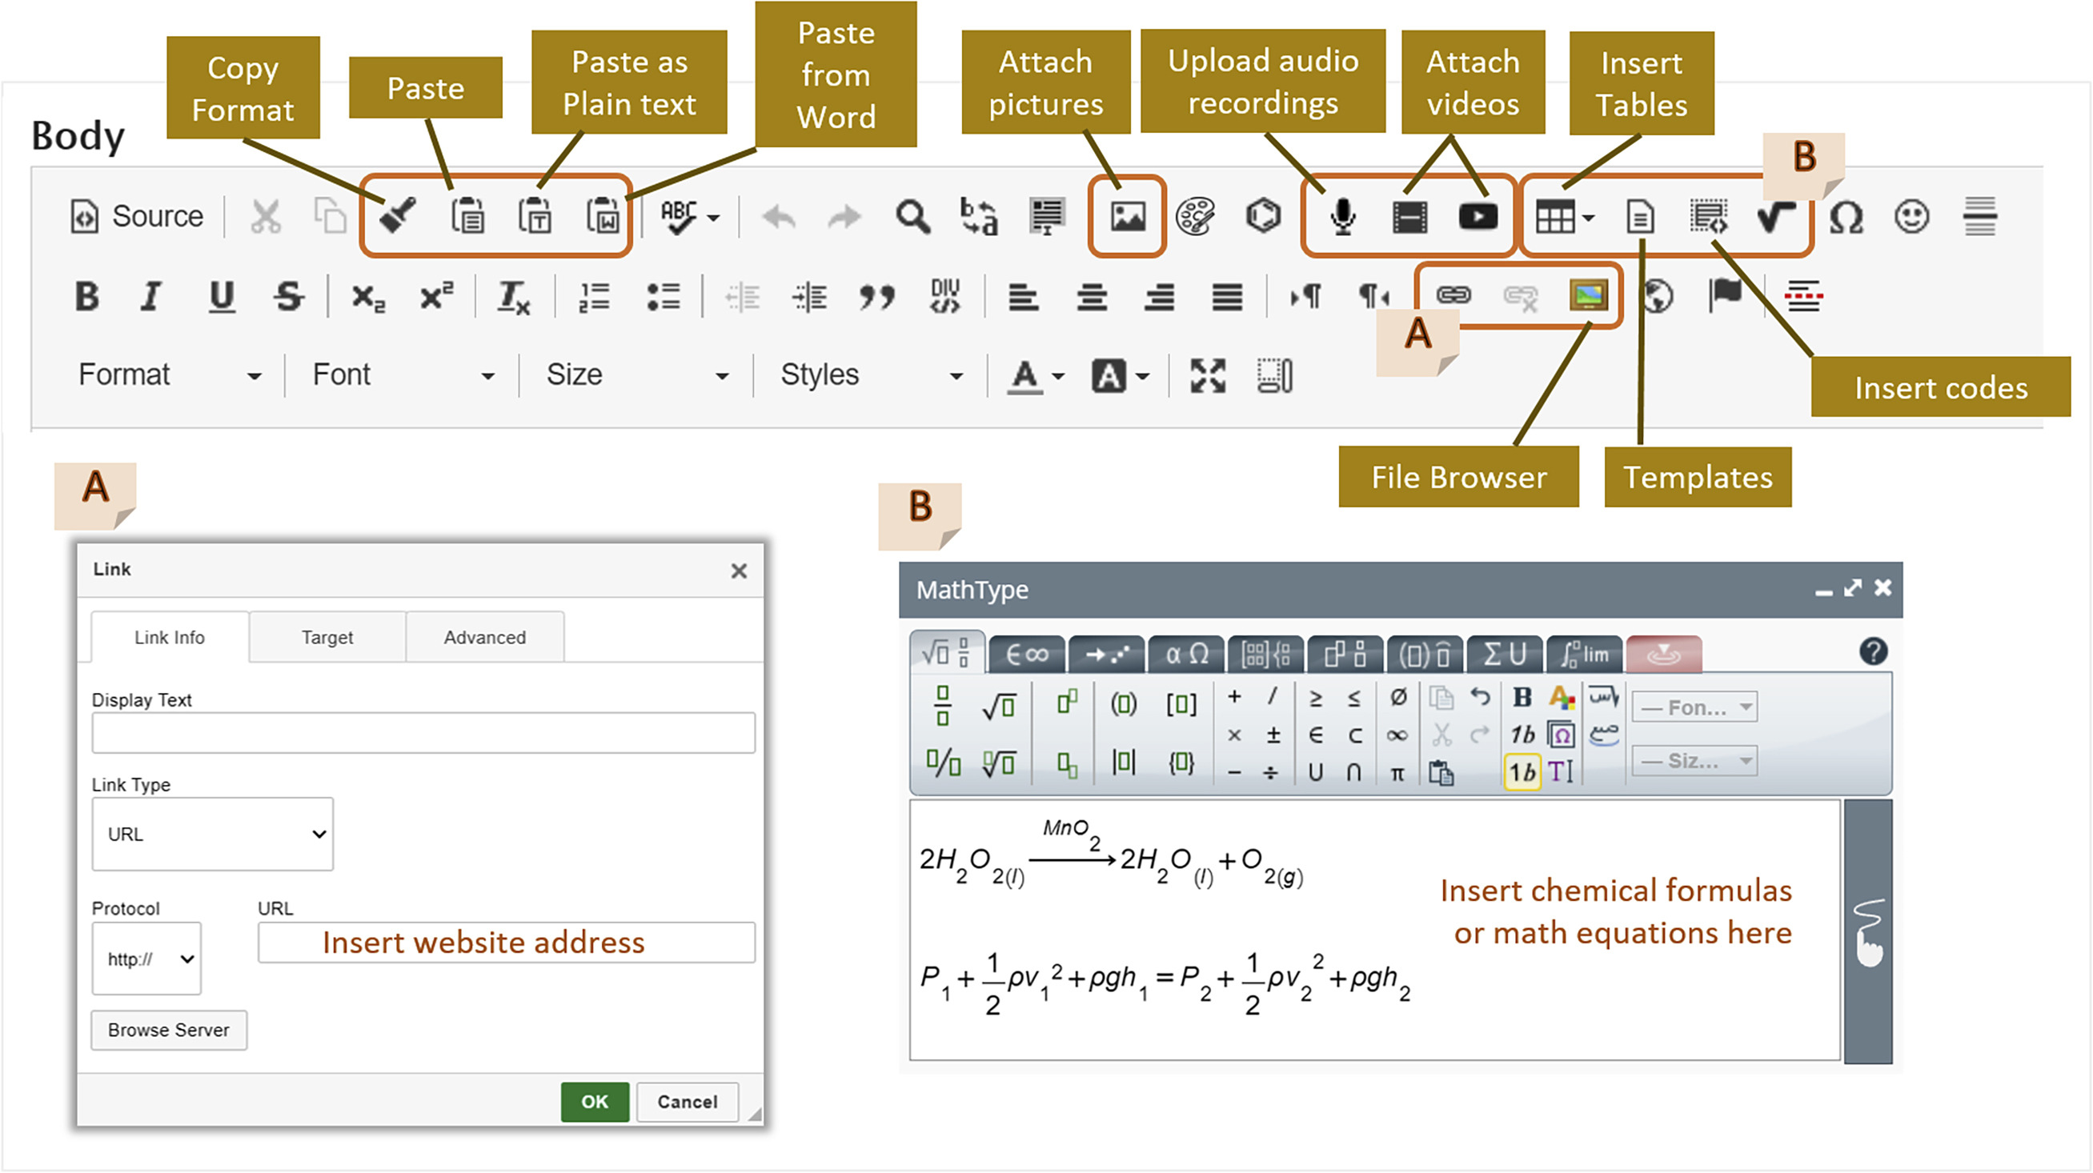Click the URL address input field
This screenshot has height=1173, width=2093.
[507, 943]
